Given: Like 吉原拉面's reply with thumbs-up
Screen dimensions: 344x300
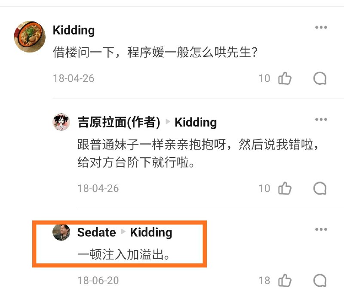Looking at the screenshot, I should [285, 188].
